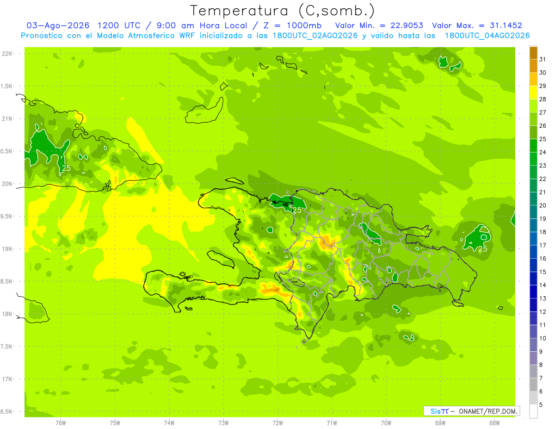Click the '25' value on color scale legend
The height and width of the screenshot is (429, 555).
[x=543, y=139]
